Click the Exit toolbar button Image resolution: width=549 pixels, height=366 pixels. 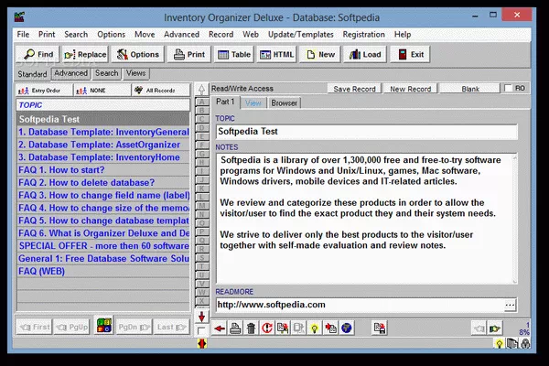pyautogui.click(x=410, y=55)
